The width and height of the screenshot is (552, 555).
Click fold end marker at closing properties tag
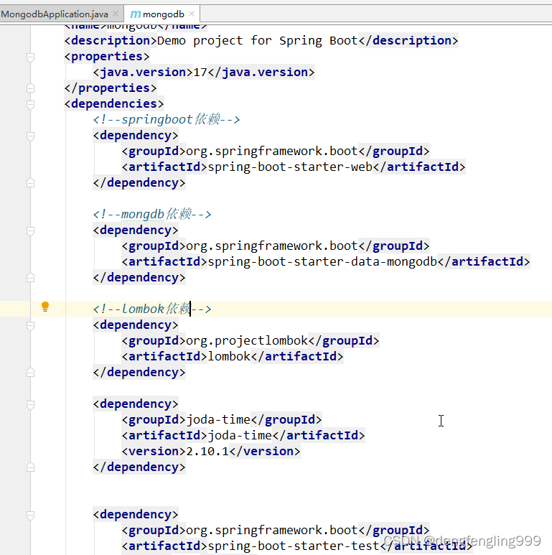click(x=30, y=88)
